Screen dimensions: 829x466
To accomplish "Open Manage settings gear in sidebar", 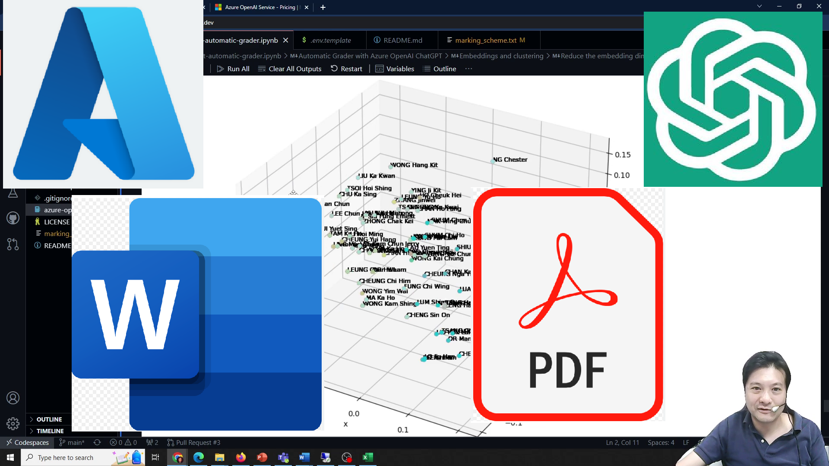I will (x=13, y=424).
